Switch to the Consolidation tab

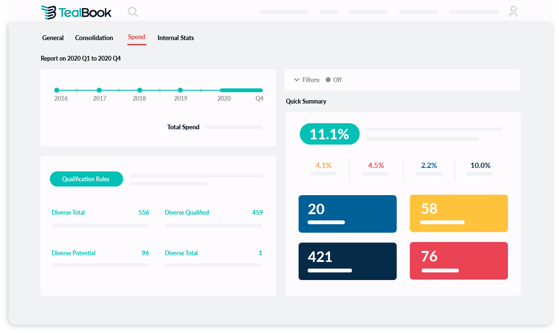(94, 38)
